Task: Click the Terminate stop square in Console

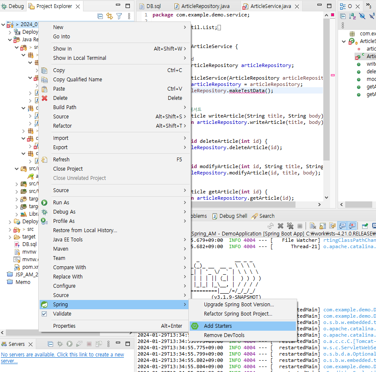Action: tap(300, 226)
